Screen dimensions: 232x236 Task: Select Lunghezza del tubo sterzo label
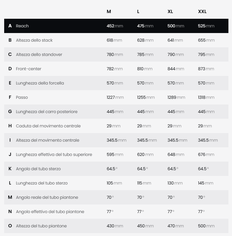[42, 183]
